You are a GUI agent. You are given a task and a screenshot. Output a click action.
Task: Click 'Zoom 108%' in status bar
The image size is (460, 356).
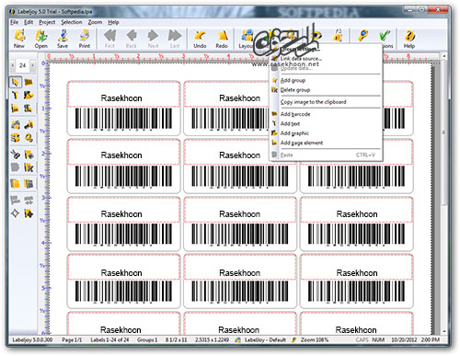[315, 339]
